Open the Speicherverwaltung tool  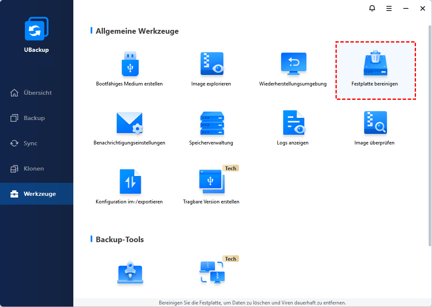point(211,123)
